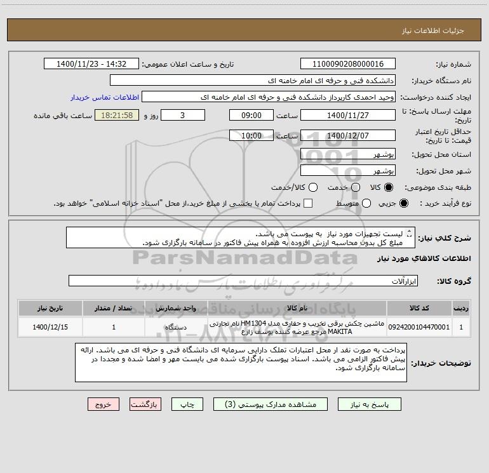This screenshot has width=489, height=473.
Task: Toggle the اسناد خزانه اسلامی payment checkbox
Action: 308,203
